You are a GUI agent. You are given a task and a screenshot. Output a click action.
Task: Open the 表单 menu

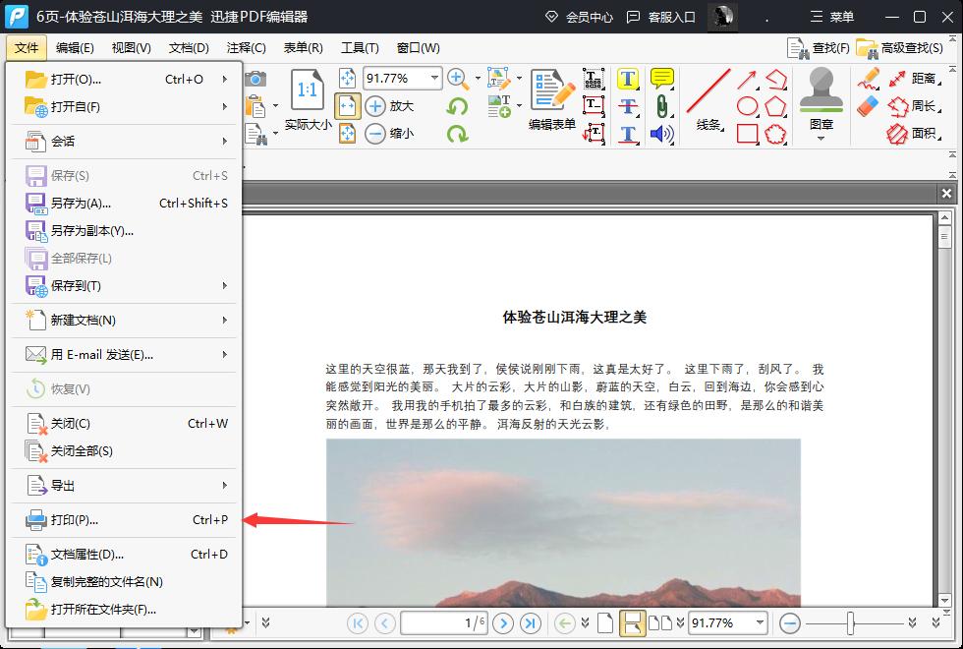pos(301,47)
